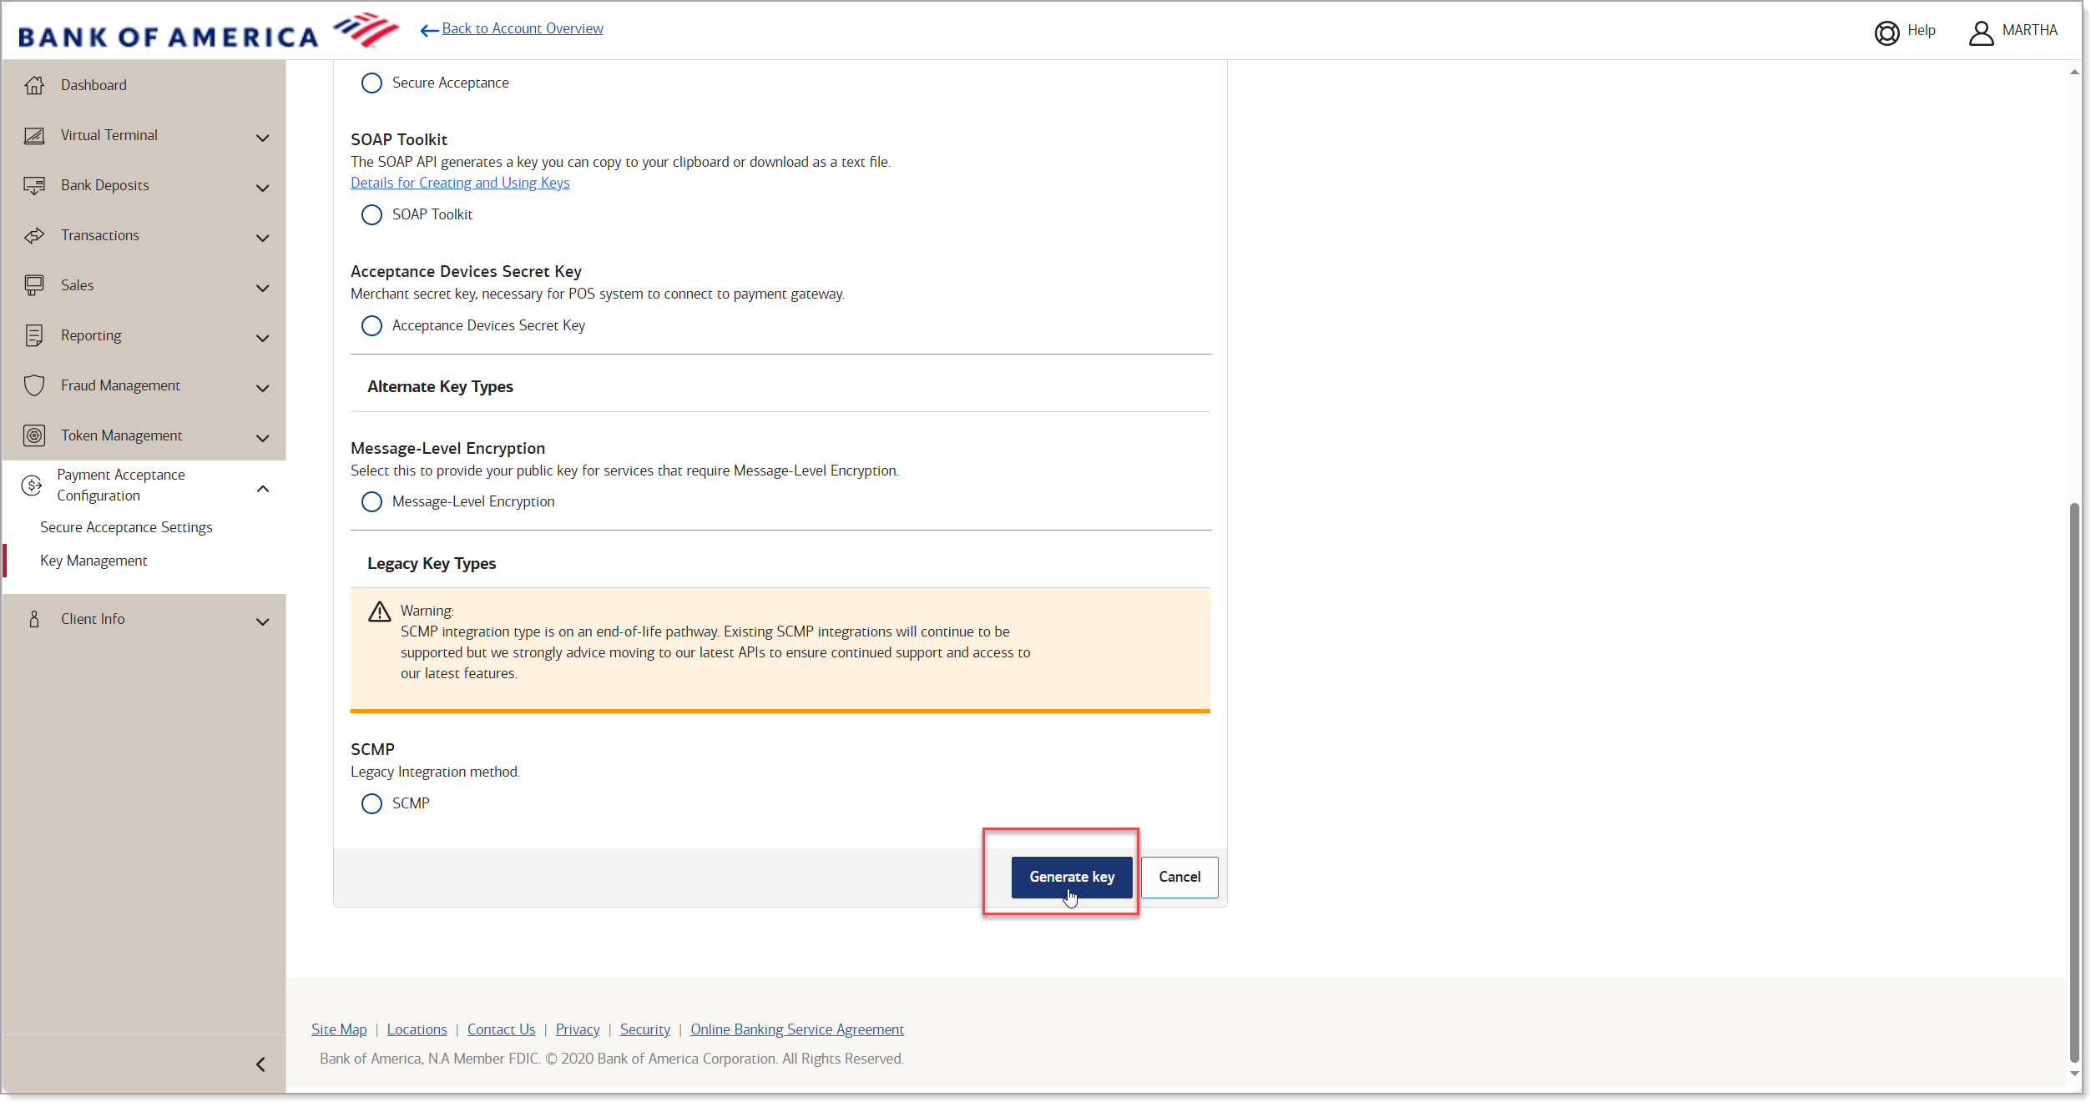Click the Client Info icon in sidebar
2096x1107 pixels.
33,618
